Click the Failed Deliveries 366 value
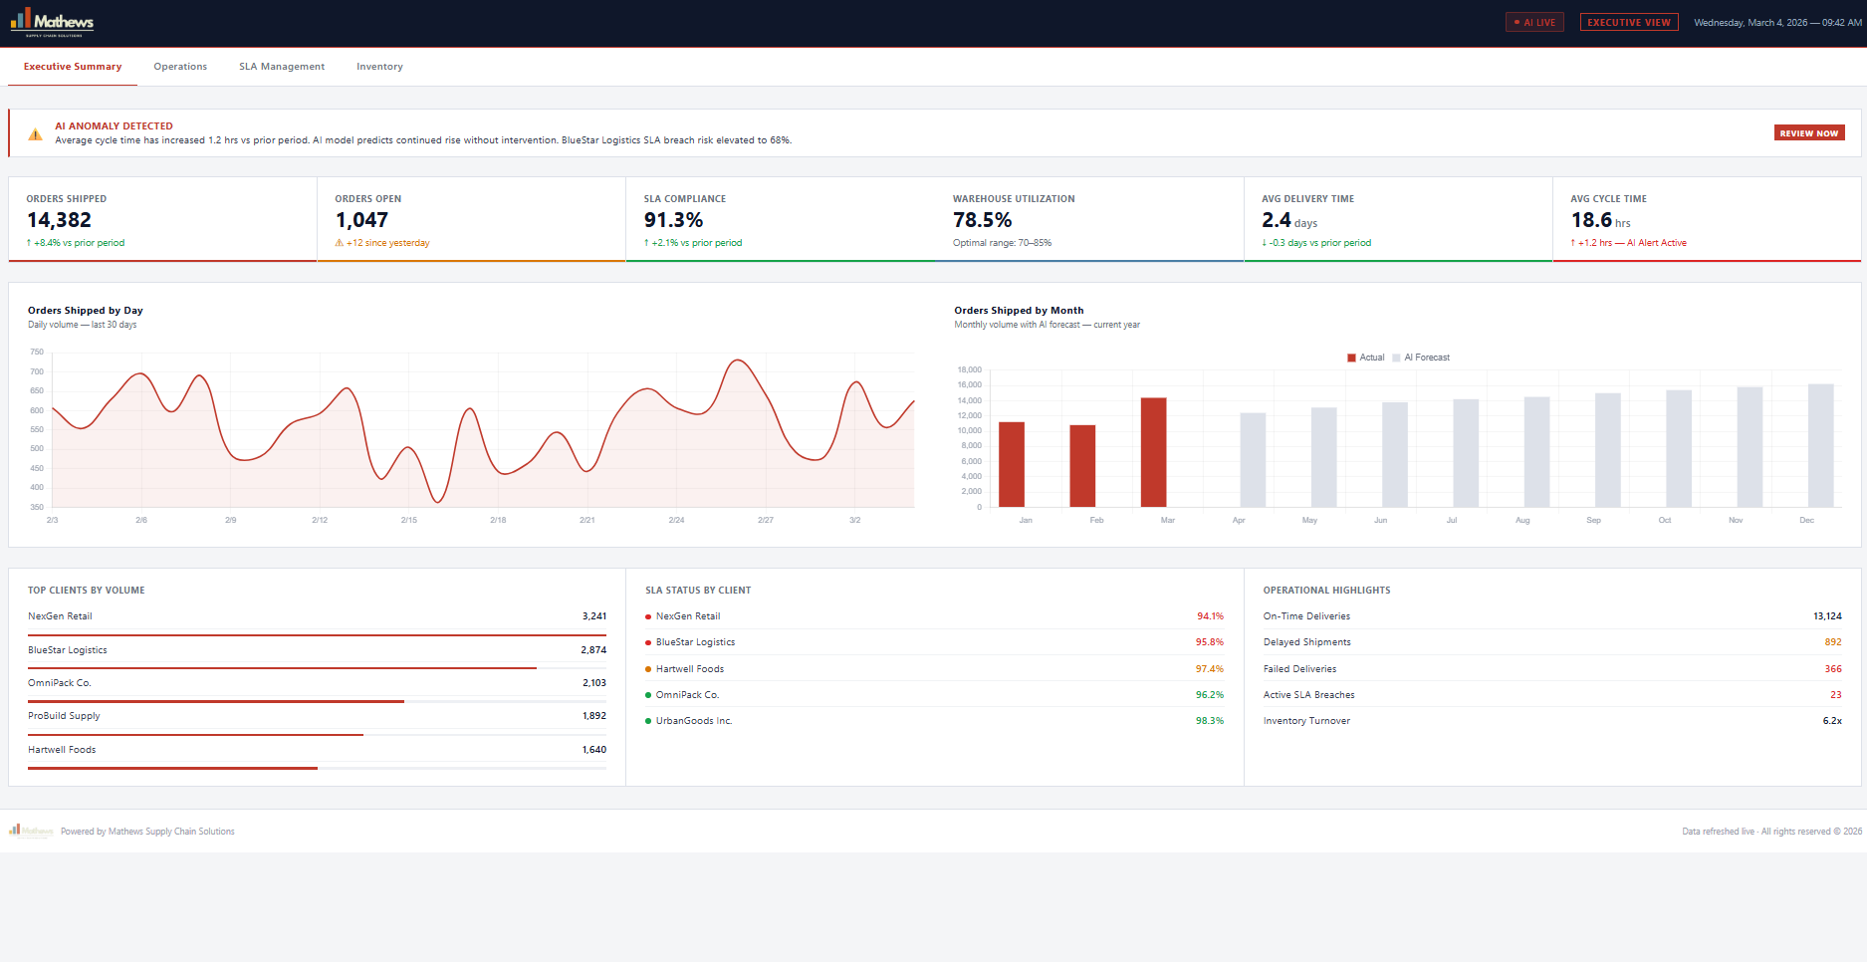 coord(1833,669)
